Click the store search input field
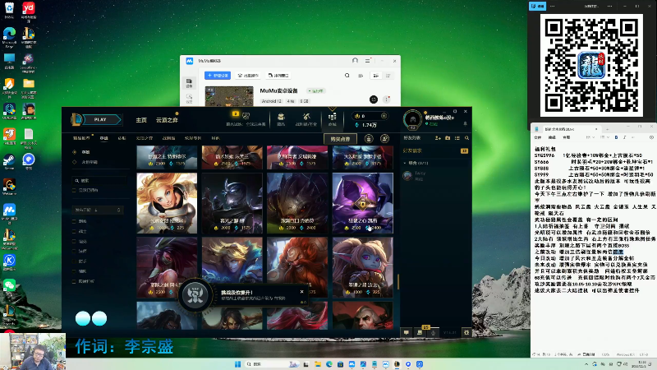657x370 pixels. tap(99, 180)
